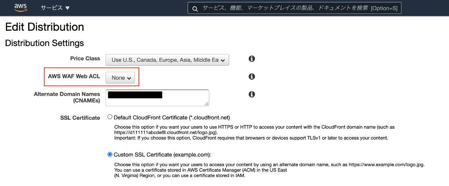The width and height of the screenshot is (449, 186).
Task: Click the resize grip of CNAMEs textarea
Action: coord(207,103)
